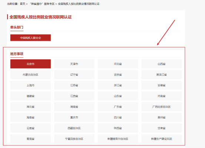Click the 全国残疾人按比例就业情况联网认证 page title

[41, 17]
